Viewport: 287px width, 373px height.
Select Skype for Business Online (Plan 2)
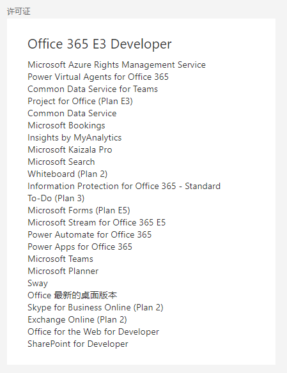click(x=95, y=307)
